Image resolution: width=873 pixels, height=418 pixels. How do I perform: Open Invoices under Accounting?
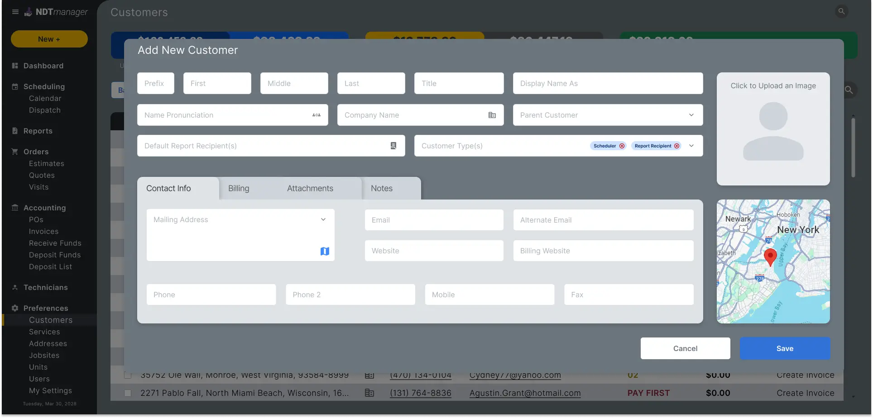coord(44,231)
